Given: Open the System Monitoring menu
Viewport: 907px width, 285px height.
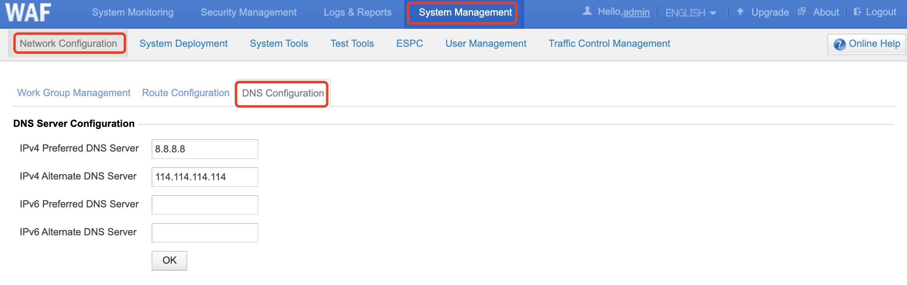Looking at the screenshot, I should click(133, 12).
